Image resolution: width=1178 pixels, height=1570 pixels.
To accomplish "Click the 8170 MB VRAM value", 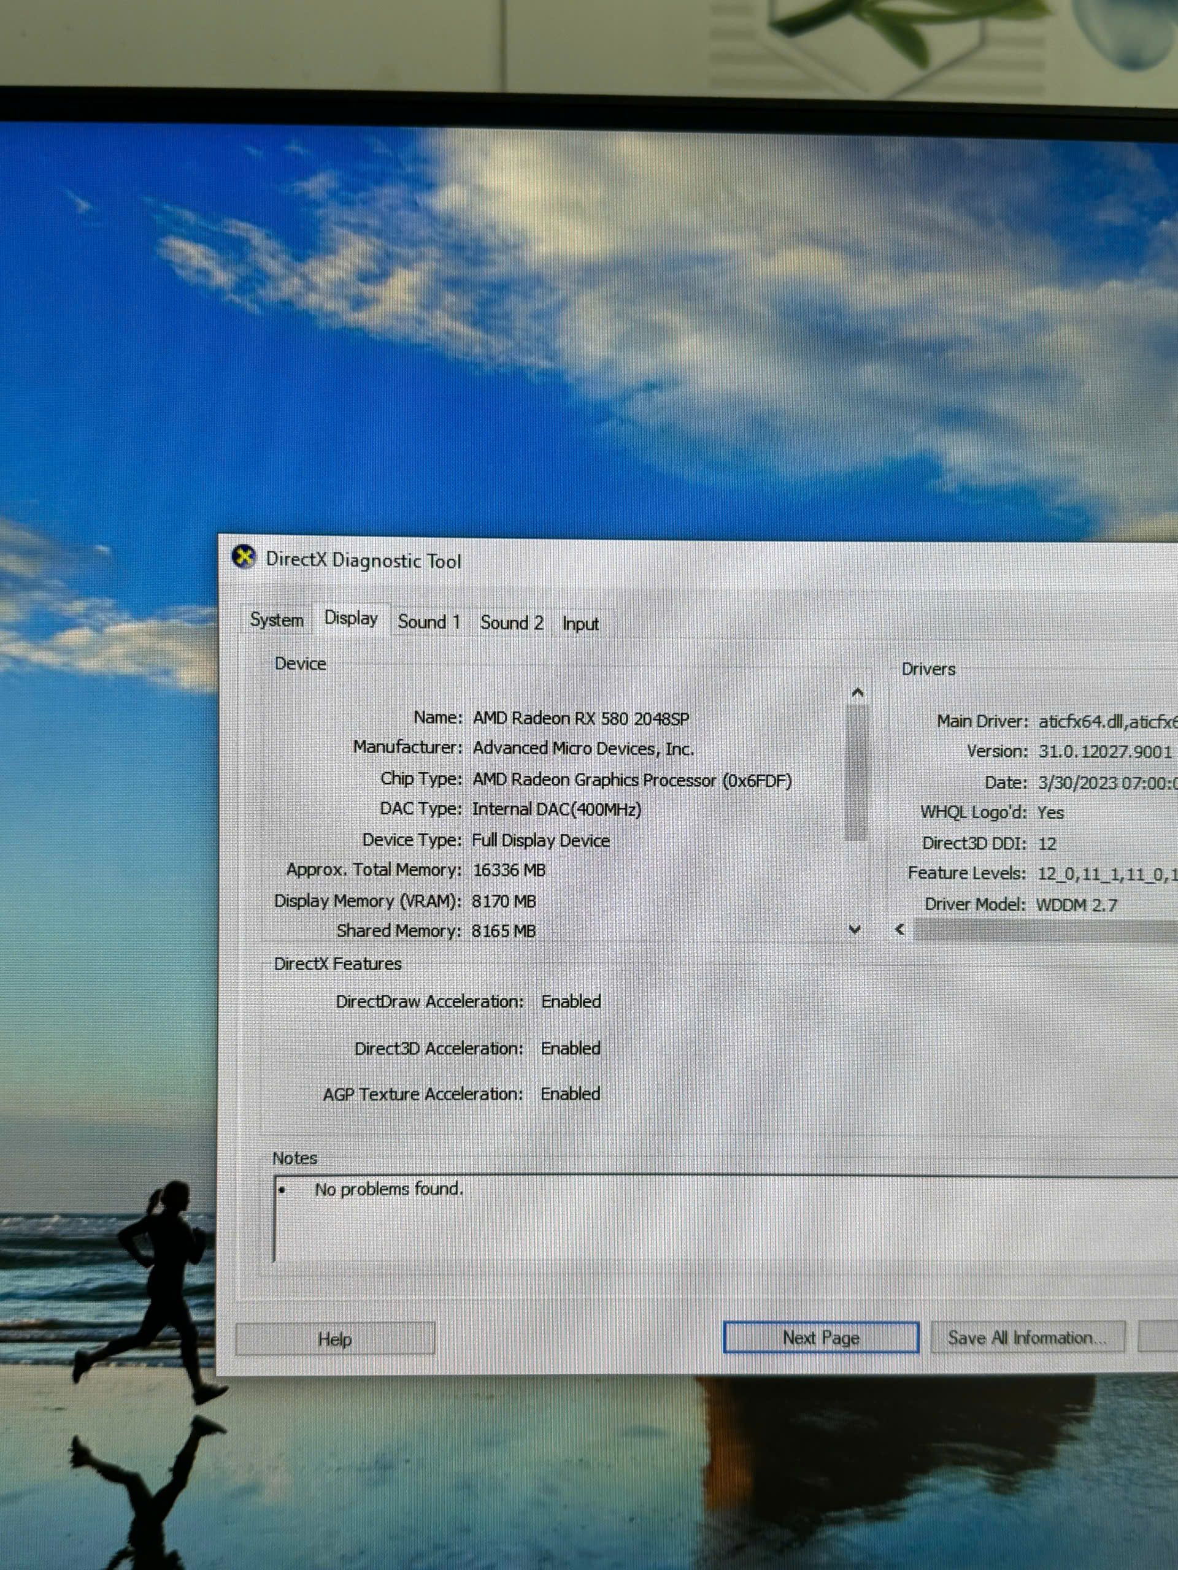I will [x=504, y=901].
